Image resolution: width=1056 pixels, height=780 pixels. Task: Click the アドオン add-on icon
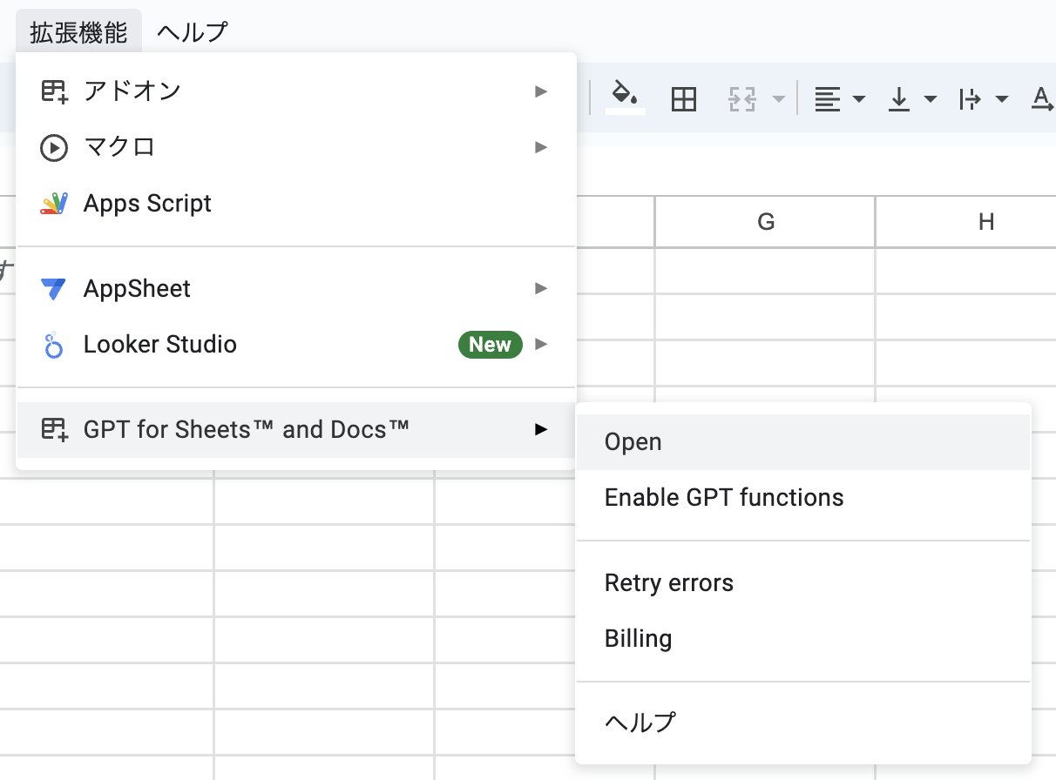point(54,90)
